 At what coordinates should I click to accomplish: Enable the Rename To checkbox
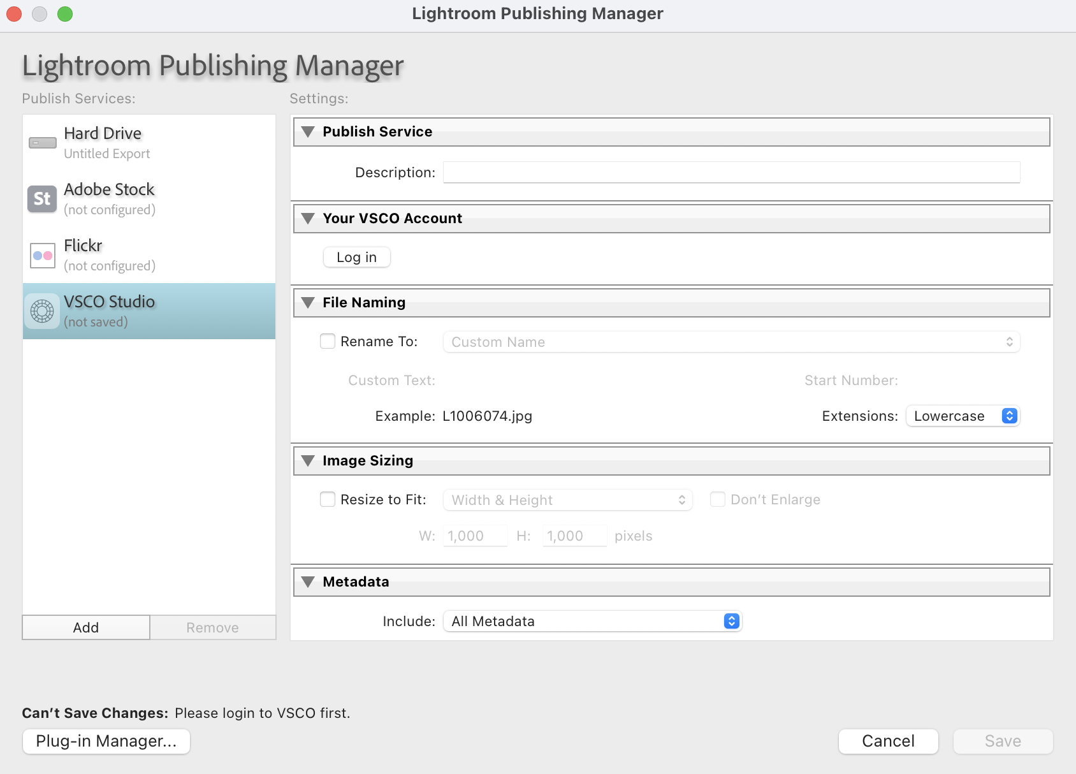point(328,341)
